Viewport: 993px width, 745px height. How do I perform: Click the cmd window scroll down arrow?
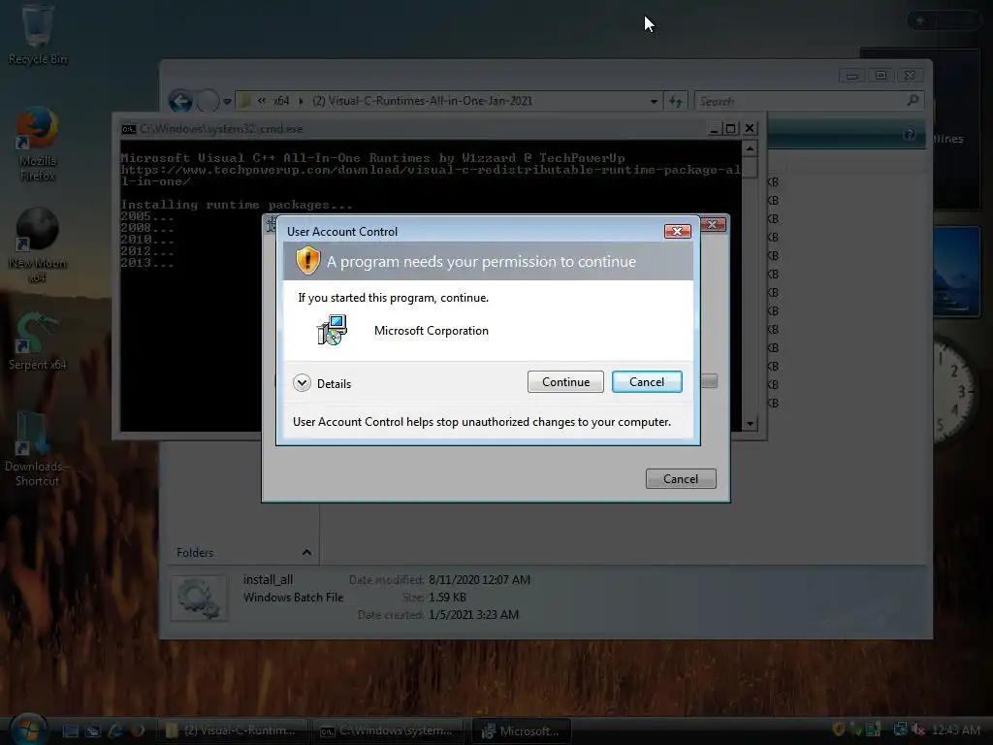click(750, 423)
